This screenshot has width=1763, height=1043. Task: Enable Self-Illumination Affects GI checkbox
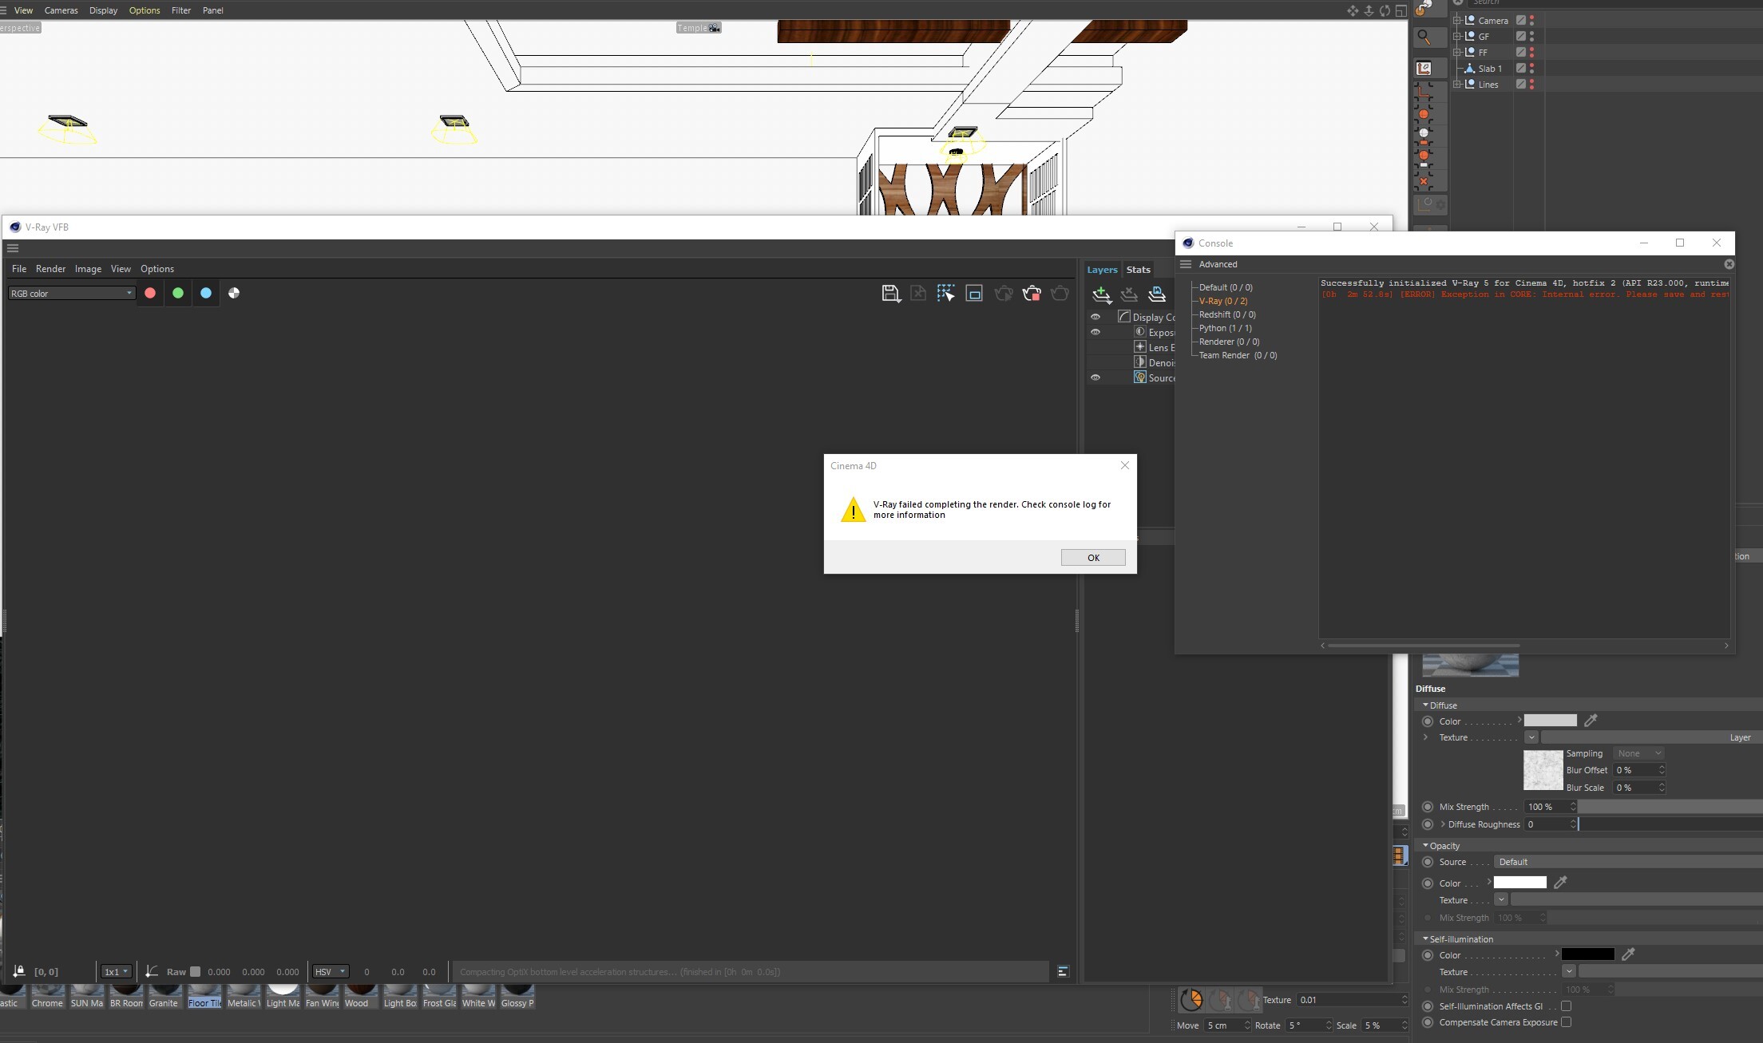pos(1566,1006)
